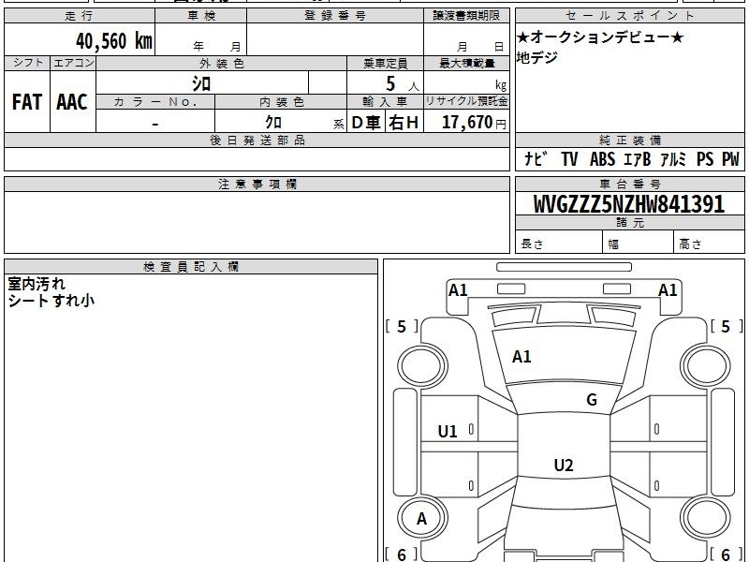Click アルミ alloy wheel equipment entry
Viewport: 749px width, 562px height.
click(673, 158)
